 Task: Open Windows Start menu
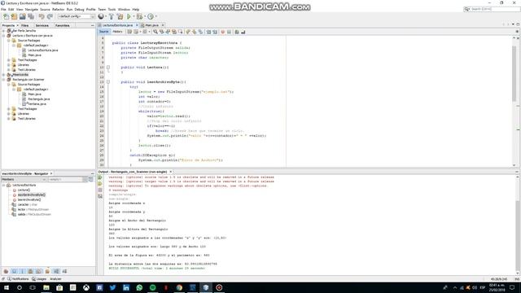coord(7,287)
